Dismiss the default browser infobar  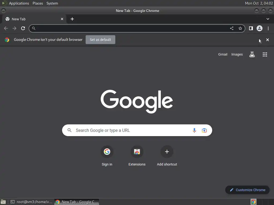click(x=268, y=40)
